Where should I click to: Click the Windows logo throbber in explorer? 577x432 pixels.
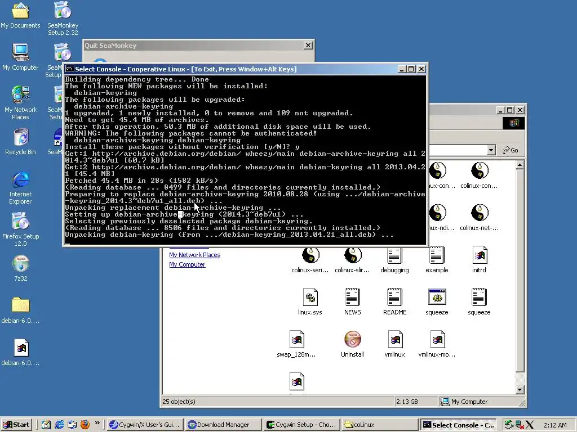click(514, 123)
